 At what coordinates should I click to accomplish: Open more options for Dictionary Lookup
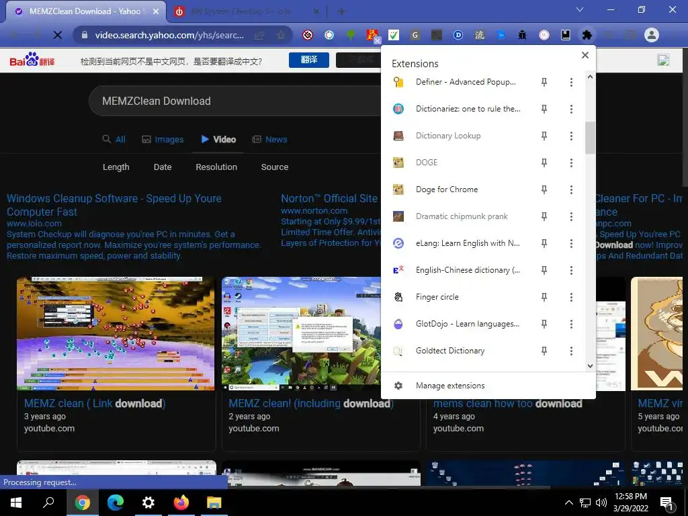pos(571,136)
